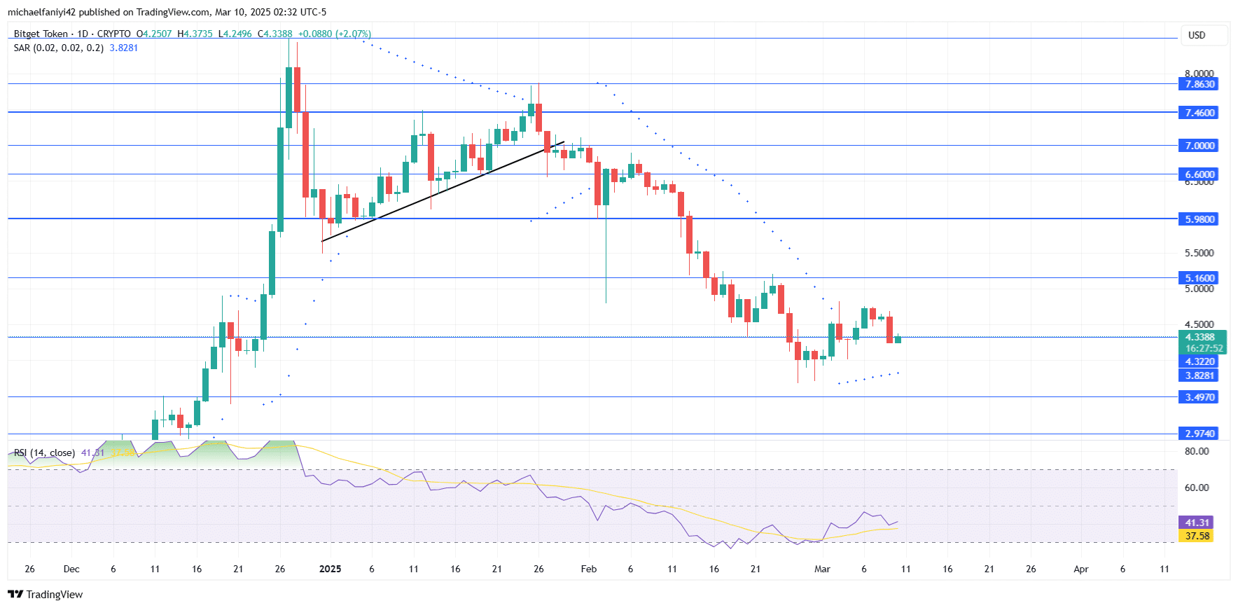Click the 60.00 RSI scale label
Image resolution: width=1238 pixels, height=608 pixels.
pyautogui.click(x=1197, y=488)
